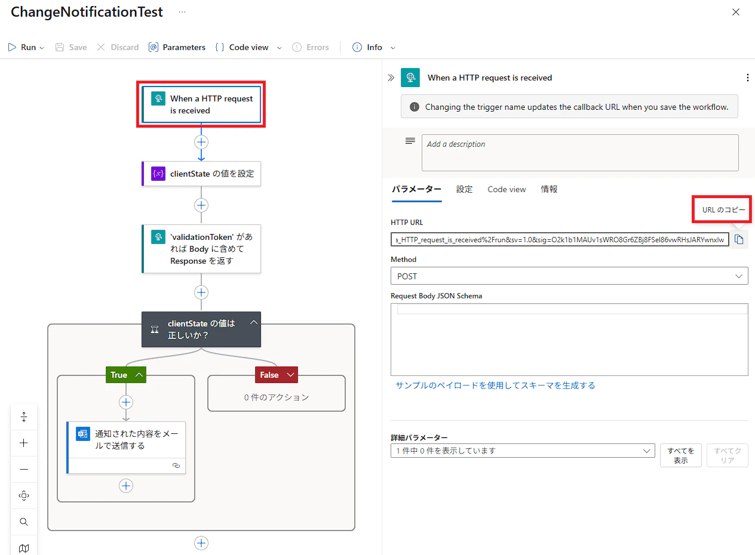The image size is (755, 555).
Task: Open canvas search with the magnifier icon
Action: (24, 522)
